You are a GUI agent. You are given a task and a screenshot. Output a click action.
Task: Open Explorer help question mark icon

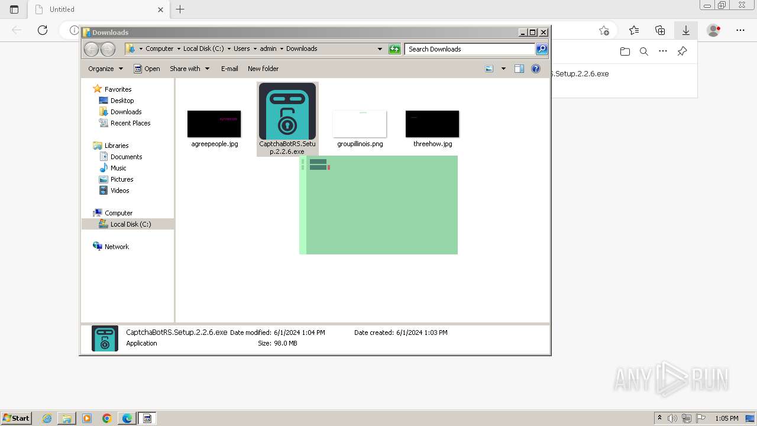(x=536, y=69)
